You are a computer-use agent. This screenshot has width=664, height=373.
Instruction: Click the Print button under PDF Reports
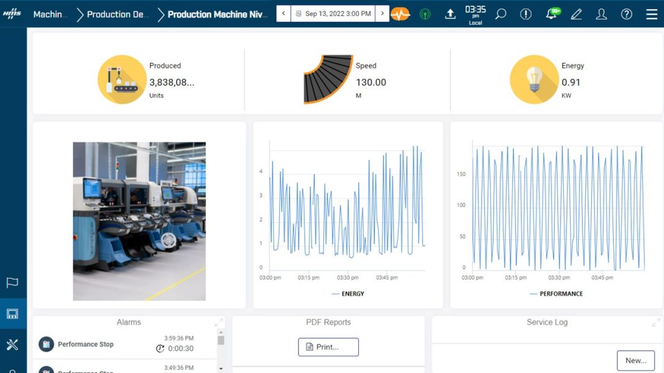click(328, 347)
